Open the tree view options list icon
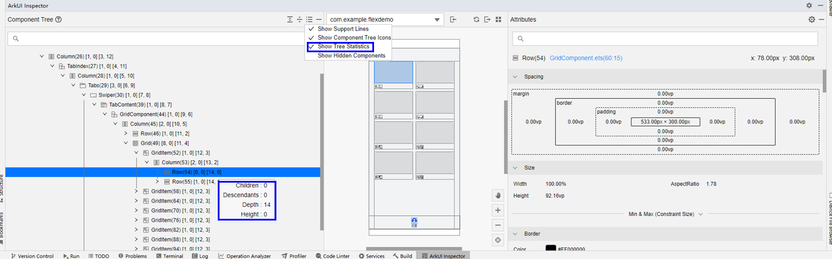 point(309,20)
